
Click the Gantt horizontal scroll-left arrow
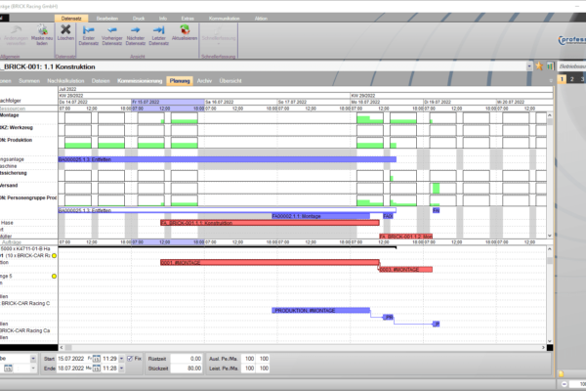click(62, 348)
